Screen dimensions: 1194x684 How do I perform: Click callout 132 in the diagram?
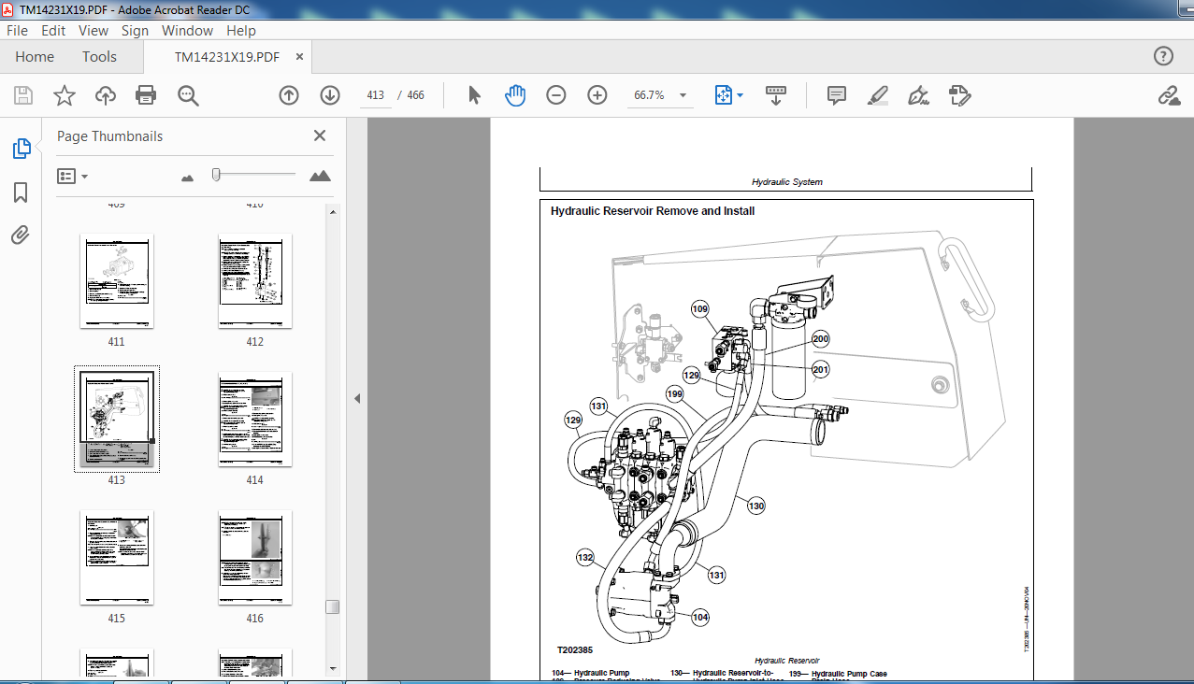pyautogui.click(x=585, y=558)
